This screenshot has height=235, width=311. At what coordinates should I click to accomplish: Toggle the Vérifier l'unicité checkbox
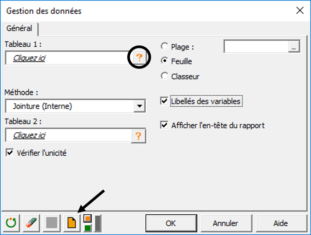coord(10,153)
